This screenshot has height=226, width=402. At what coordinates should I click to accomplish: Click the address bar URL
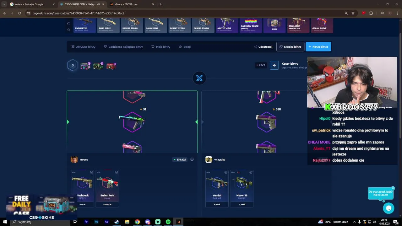point(79,13)
